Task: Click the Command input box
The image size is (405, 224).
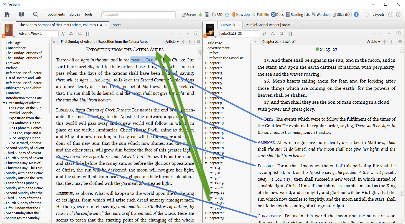Action: tap(139, 15)
